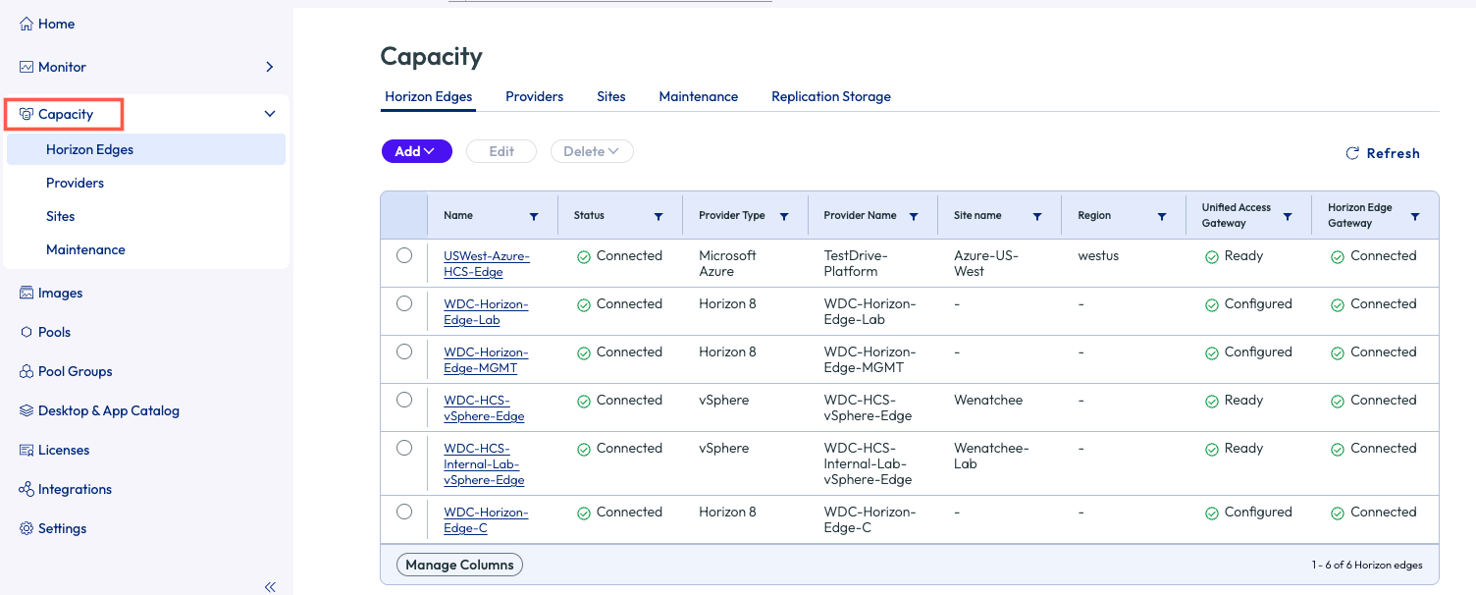The image size is (1476, 595).
Task: Click the Pool Groups icon
Action: click(x=26, y=372)
